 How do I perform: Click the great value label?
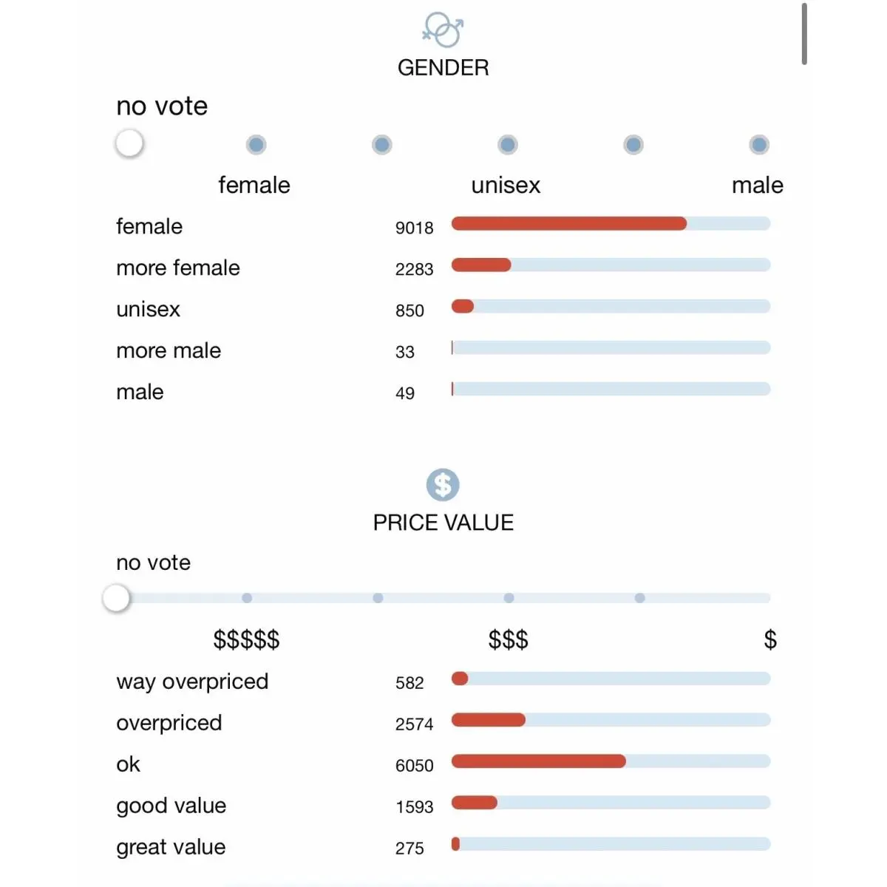click(171, 847)
